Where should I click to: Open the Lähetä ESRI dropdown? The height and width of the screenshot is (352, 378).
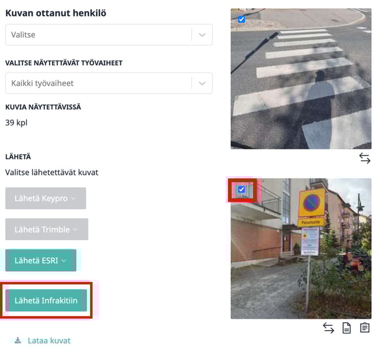tap(41, 261)
